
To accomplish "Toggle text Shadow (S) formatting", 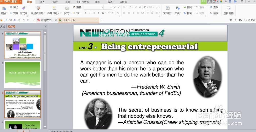I will click(x=99, y=13).
